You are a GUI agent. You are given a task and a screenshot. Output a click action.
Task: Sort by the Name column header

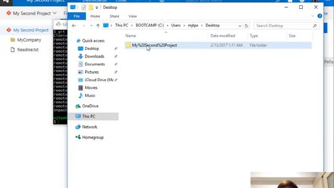(x=130, y=36)
